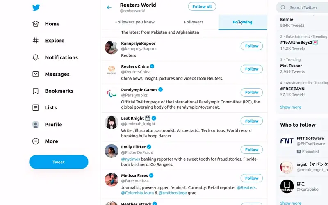Open the @nytimes mention link
The height and width of the screenshot is (205, 328).
pyautogui.click(x=130, y=159)
